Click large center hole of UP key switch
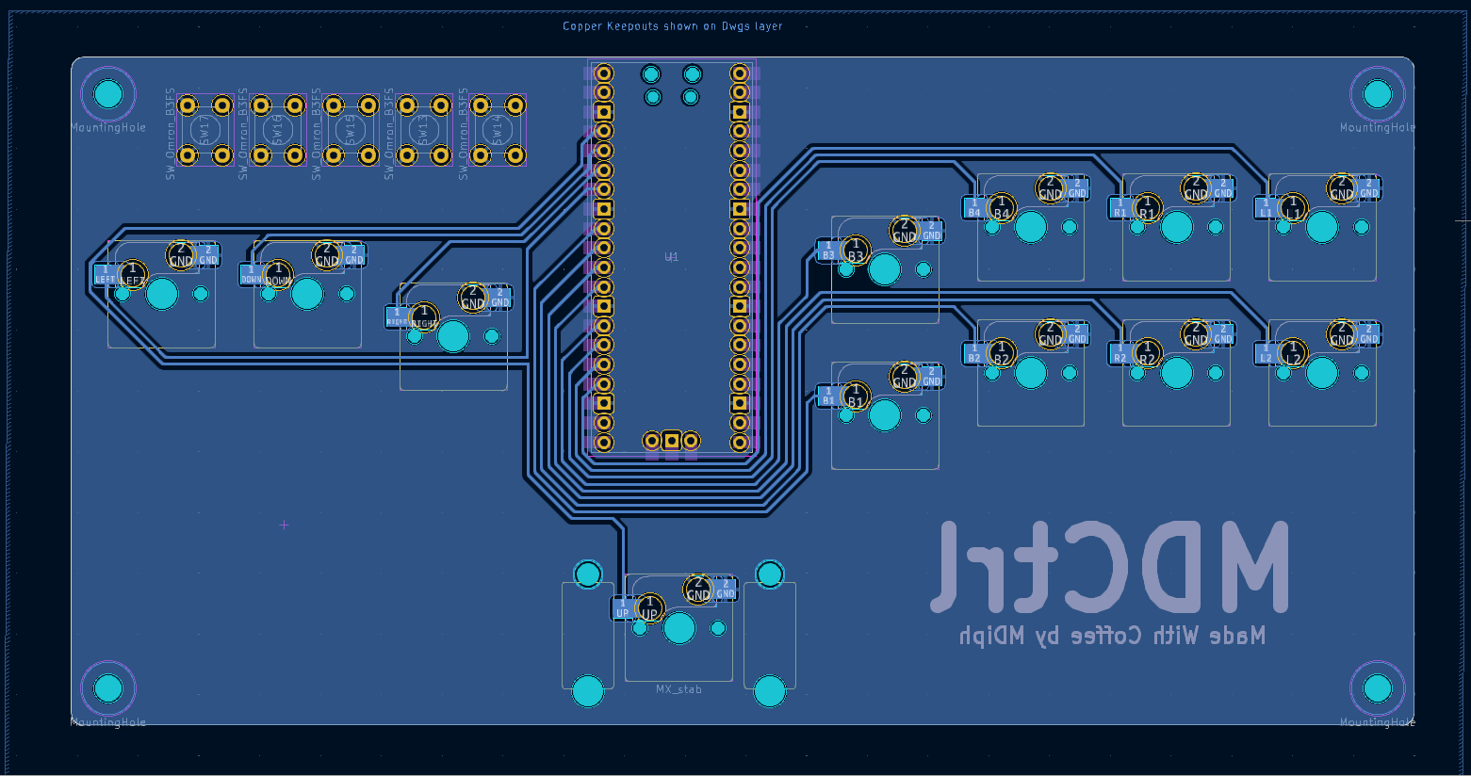The width and height of the screenshot is (1471, 776). (x=678, y=628)
